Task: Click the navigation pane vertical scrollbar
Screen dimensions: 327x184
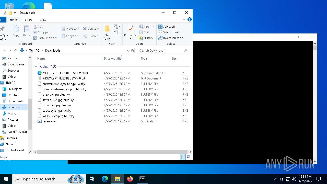Action: click(x=30, y=114)
